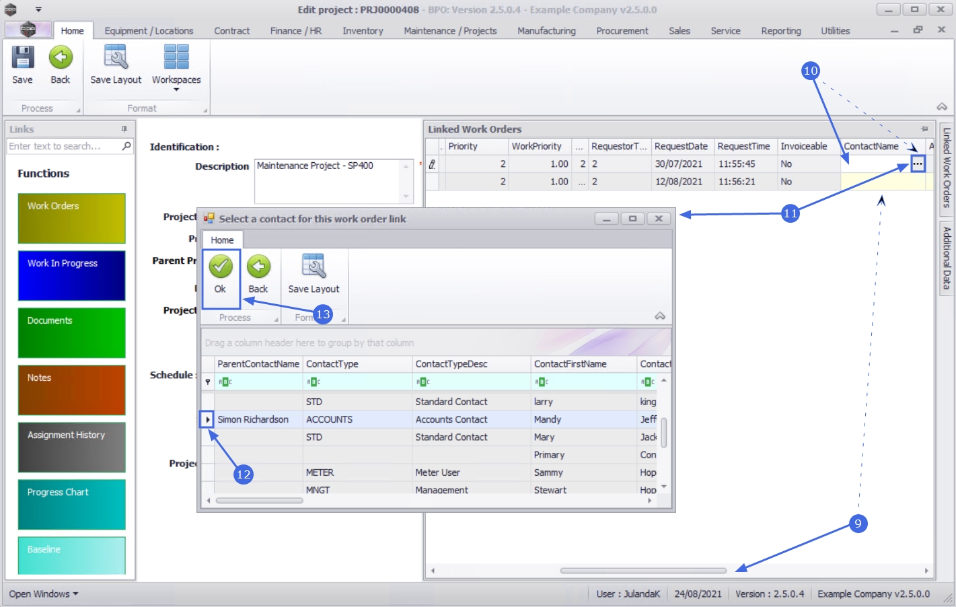Viewport: 956px width, 607px height.
Task: Open the Notes function tile
Action: tap(71, 390)
